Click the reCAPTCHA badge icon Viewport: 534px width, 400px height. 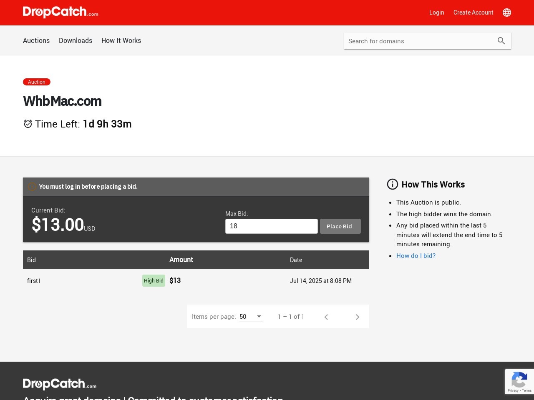pos(519,380)
